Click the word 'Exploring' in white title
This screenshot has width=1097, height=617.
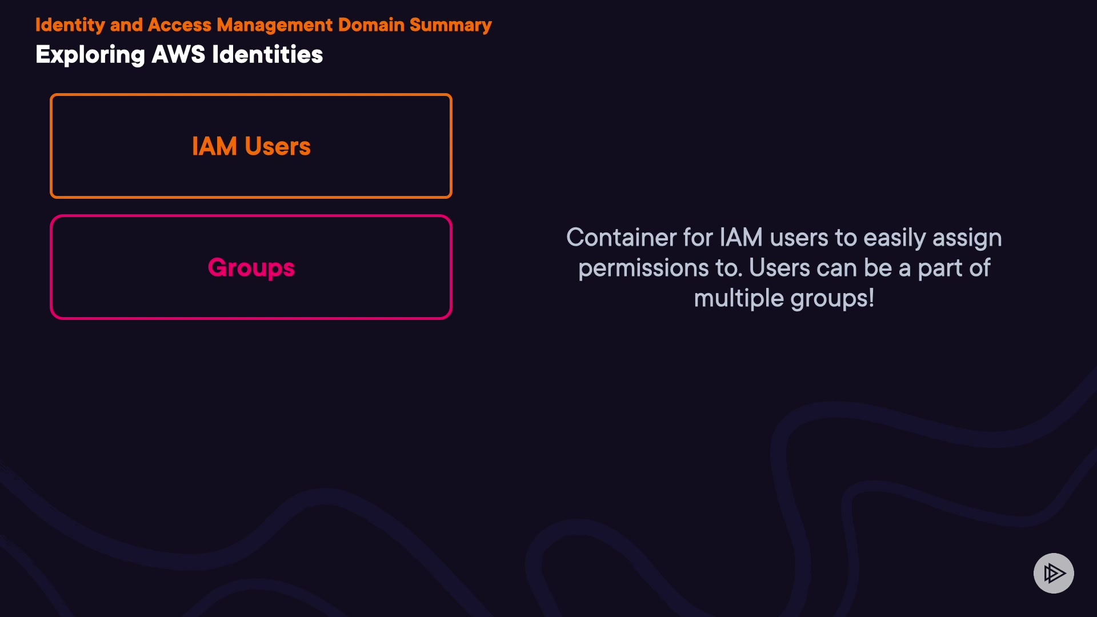90,55
